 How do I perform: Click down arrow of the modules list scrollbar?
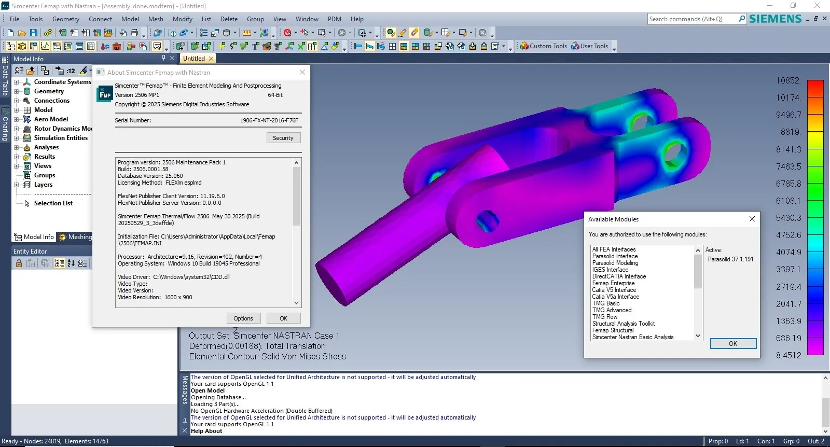698,336
